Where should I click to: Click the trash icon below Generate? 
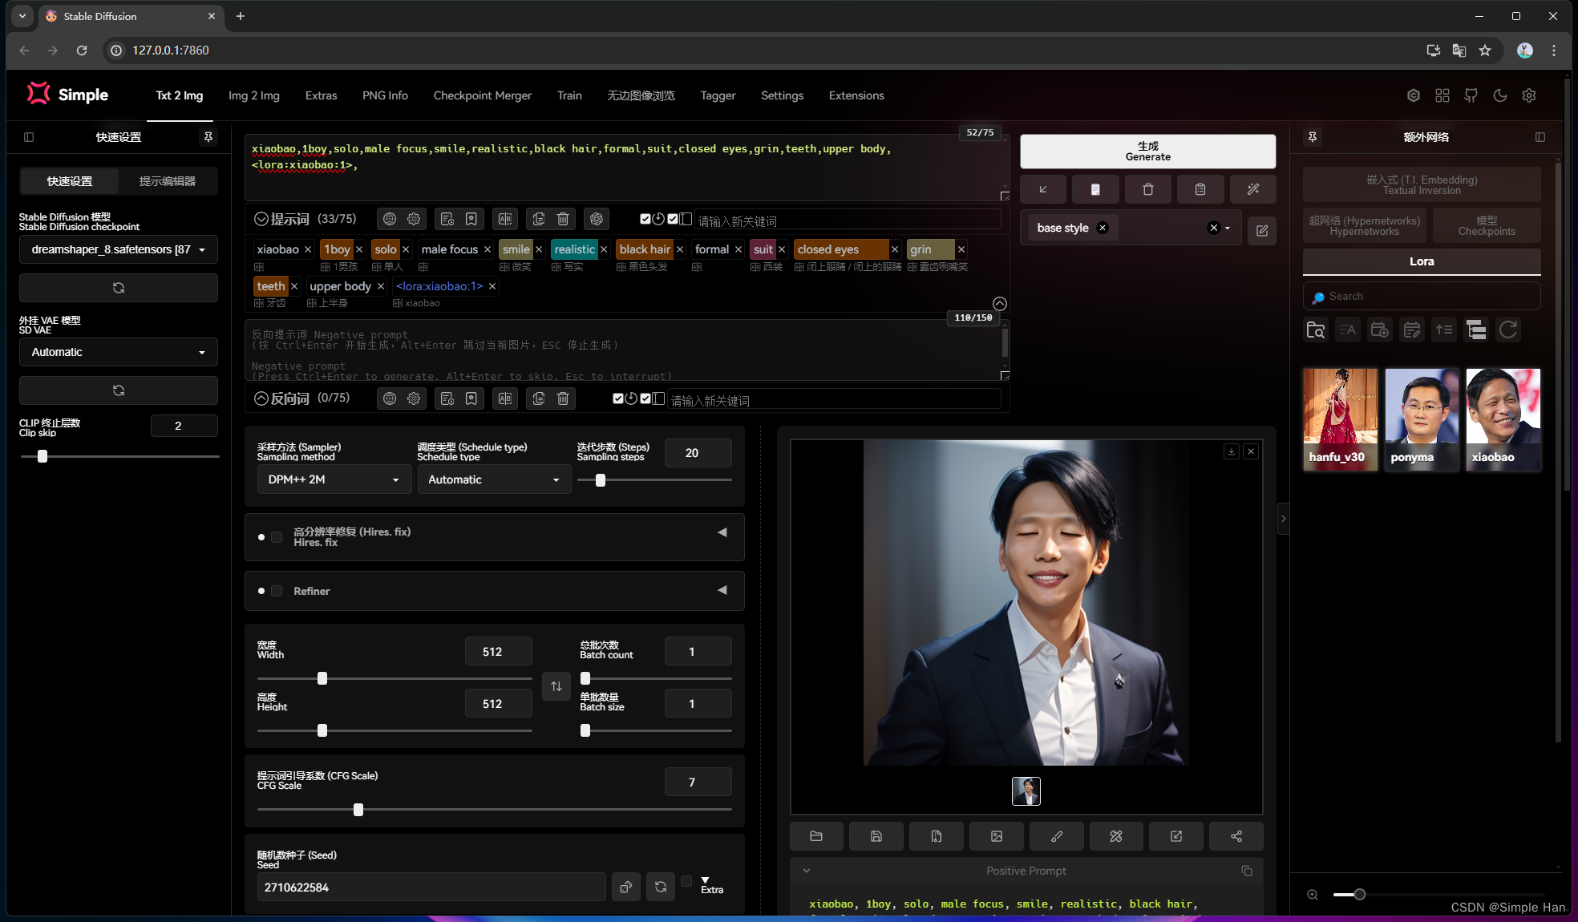(1147, 189)
